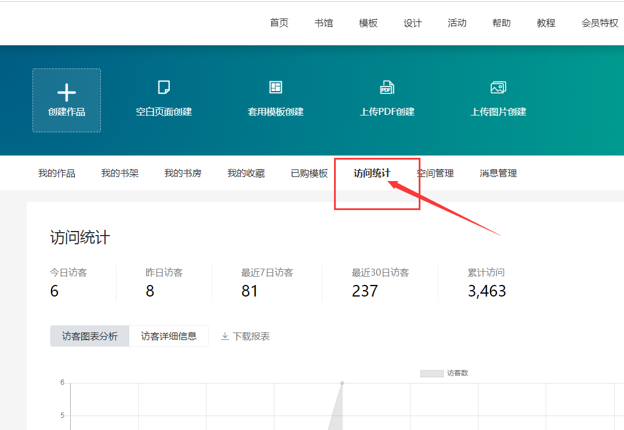624x430 pixels.
Task: Click the 访问统计 page heading
Action: pos(80,237)
